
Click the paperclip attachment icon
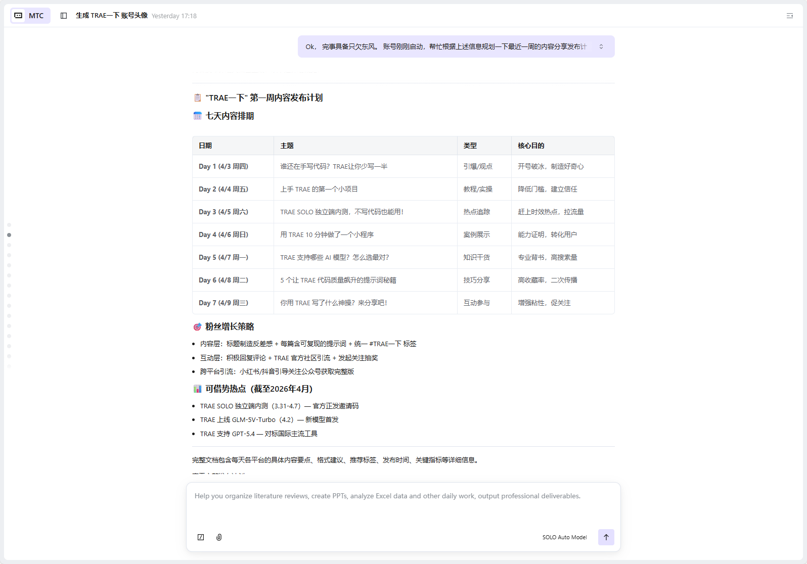tap(219, 537)
